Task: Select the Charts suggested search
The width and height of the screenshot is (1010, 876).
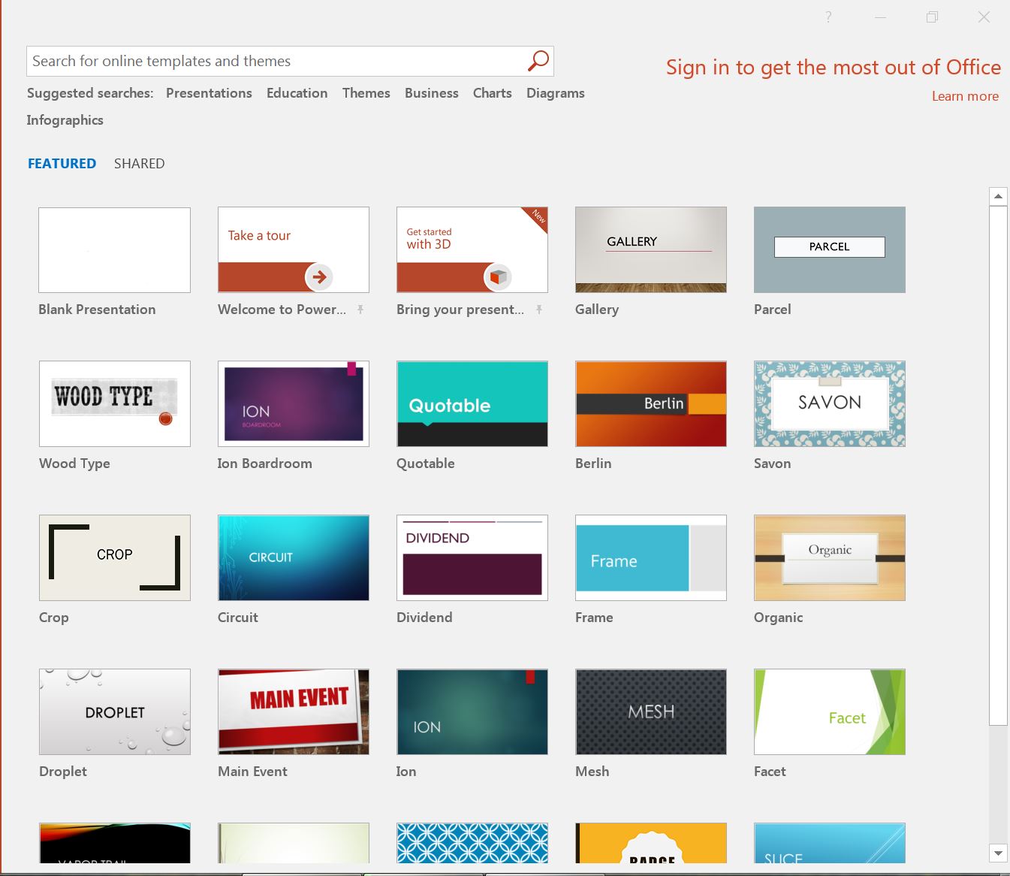Action: (492, 93)
